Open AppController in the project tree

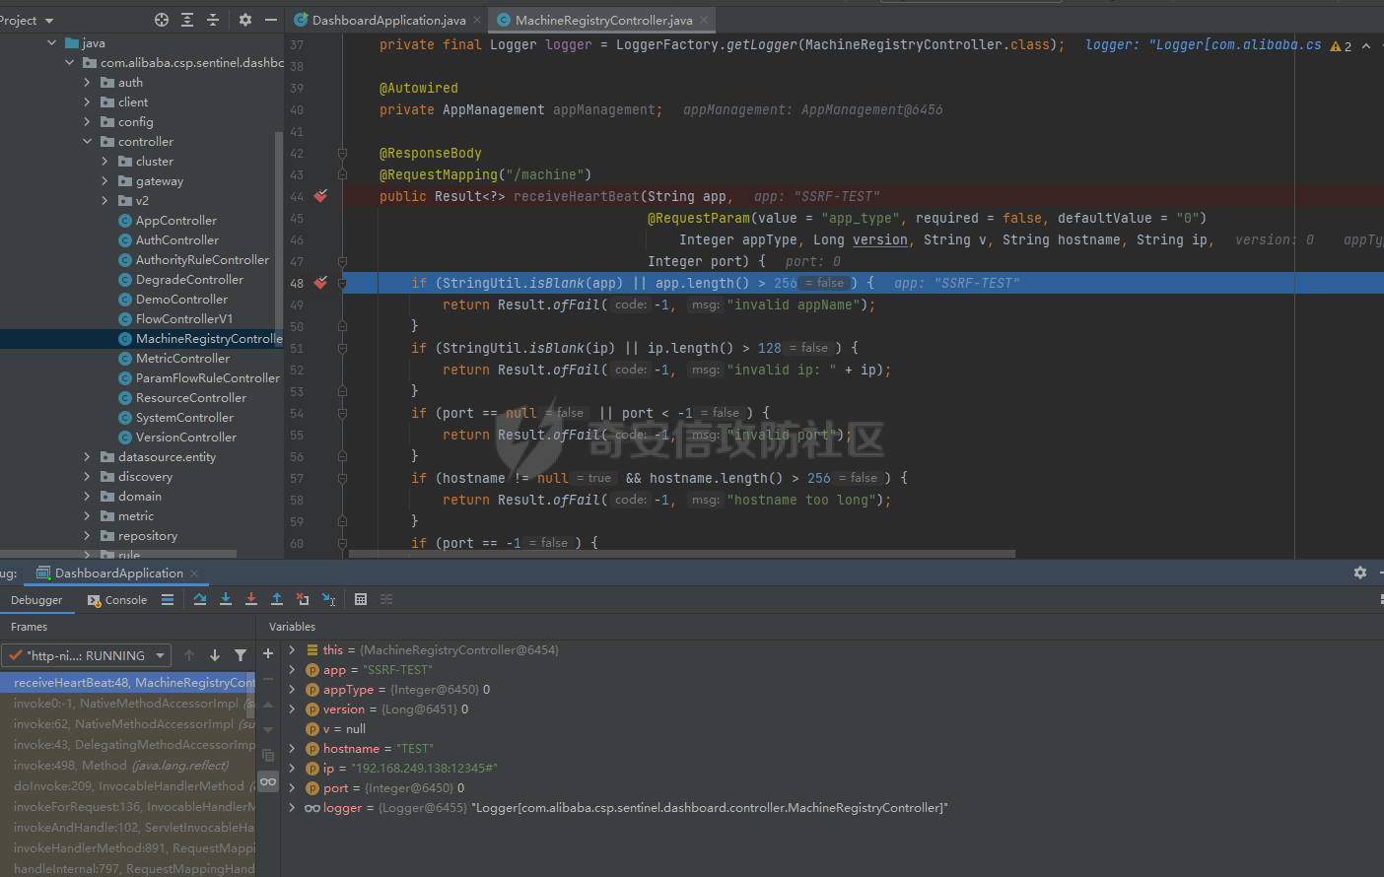175,221
